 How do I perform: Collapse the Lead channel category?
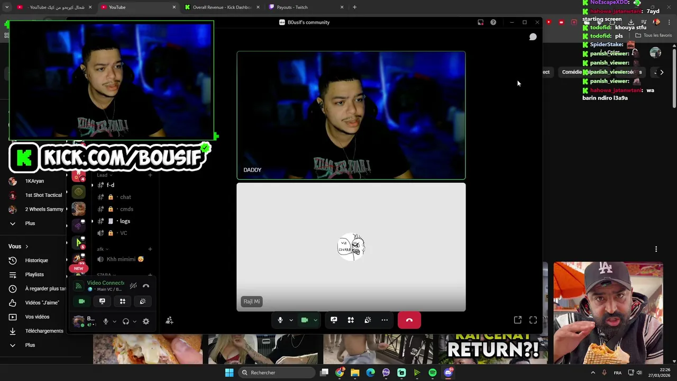[105, 175]
